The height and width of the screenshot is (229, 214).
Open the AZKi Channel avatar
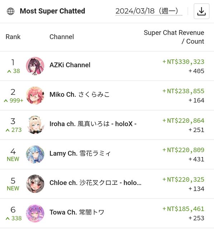35,66
